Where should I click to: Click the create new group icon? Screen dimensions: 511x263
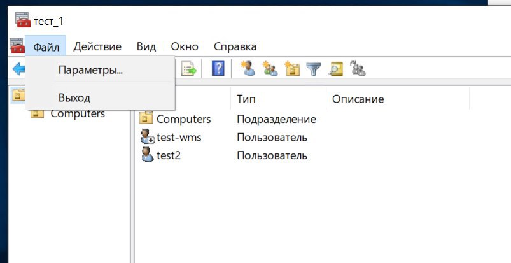270,69
